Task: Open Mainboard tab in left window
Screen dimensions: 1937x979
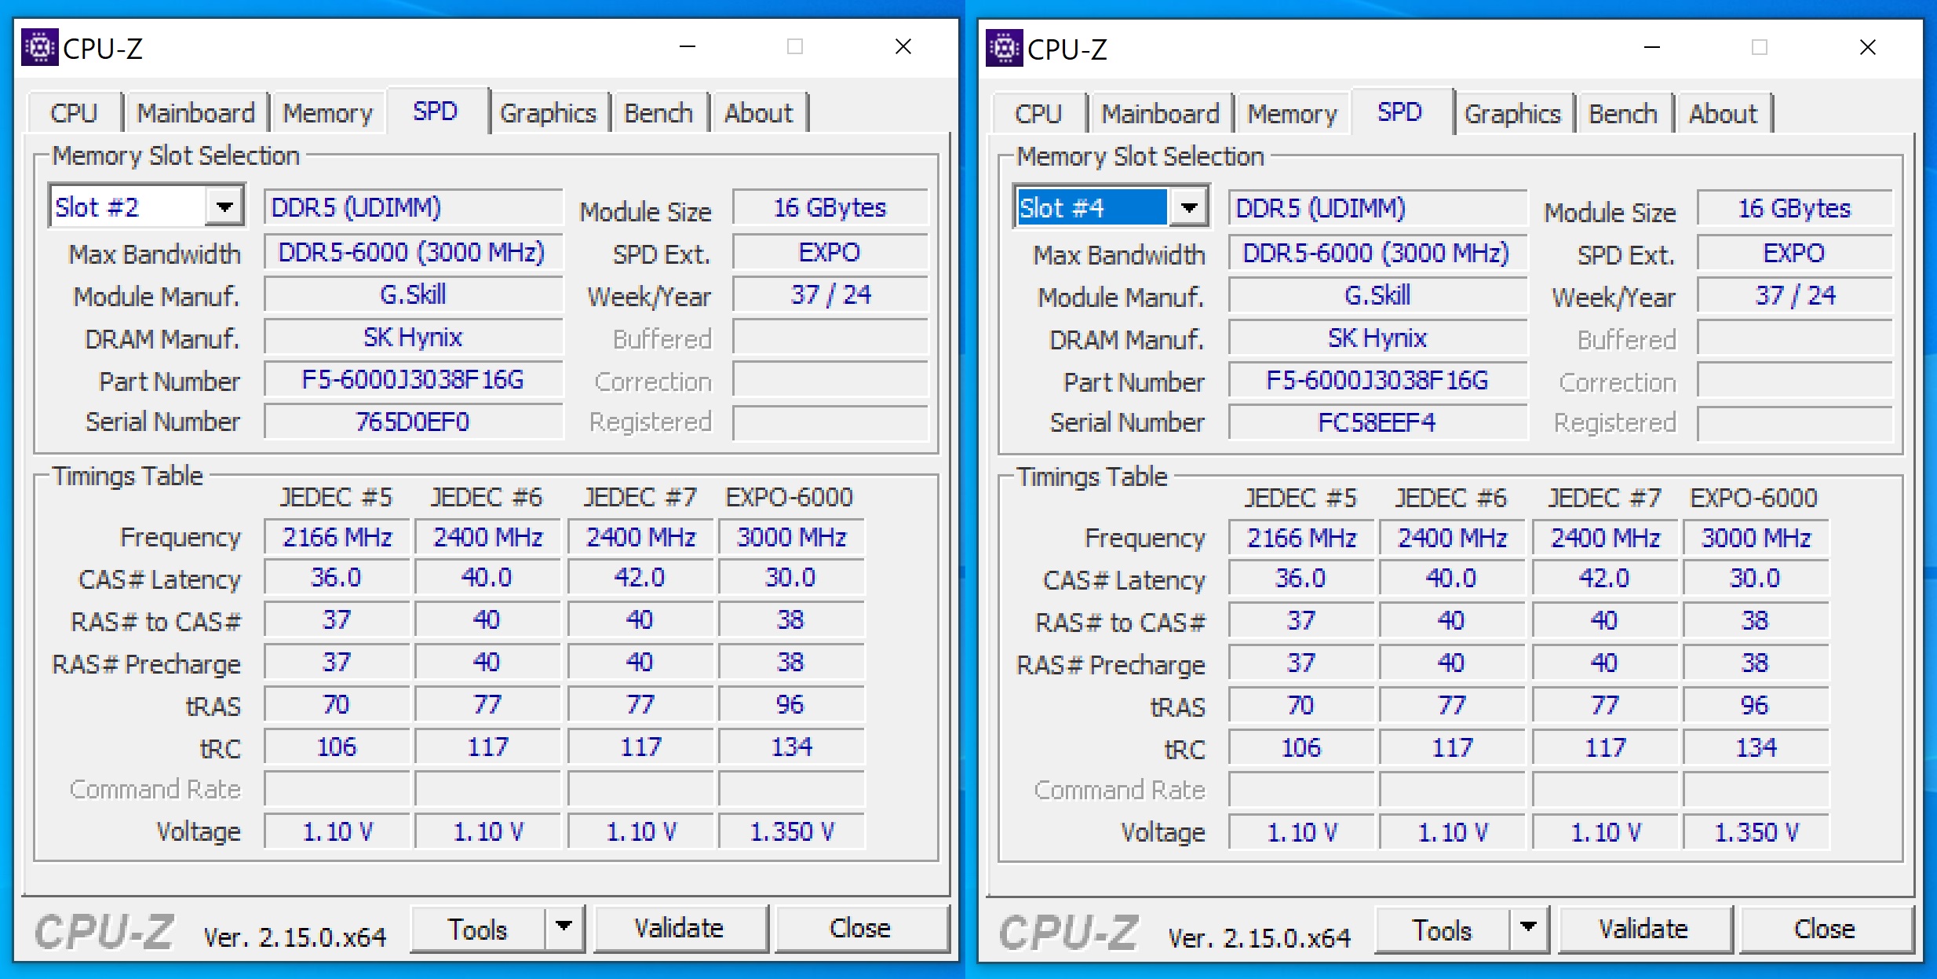Action: [x=196, y=113]
